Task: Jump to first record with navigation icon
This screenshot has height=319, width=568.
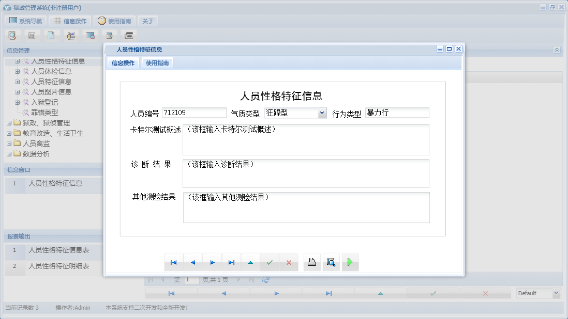Action: (174, 262)
